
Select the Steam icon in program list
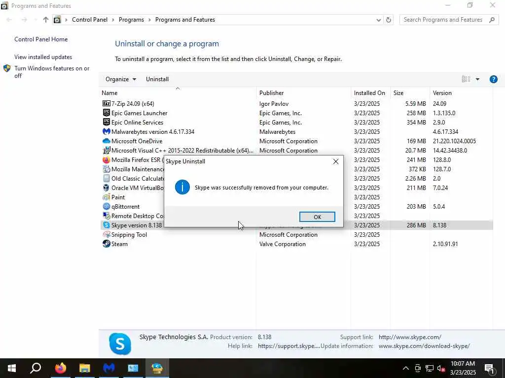(107, 244)
